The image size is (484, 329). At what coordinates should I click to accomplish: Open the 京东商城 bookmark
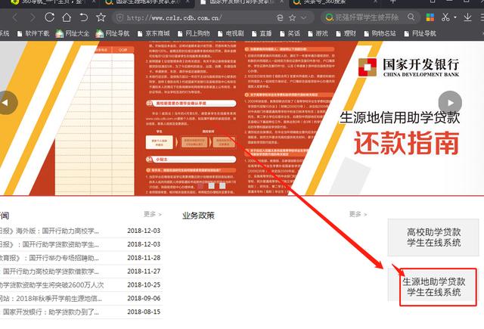click(x=154, y=33)
